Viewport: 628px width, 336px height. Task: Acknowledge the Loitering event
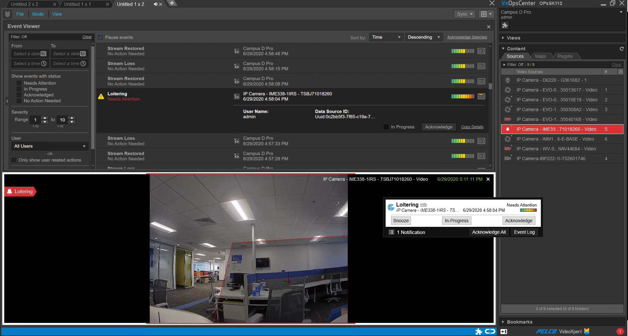(438, 127)
